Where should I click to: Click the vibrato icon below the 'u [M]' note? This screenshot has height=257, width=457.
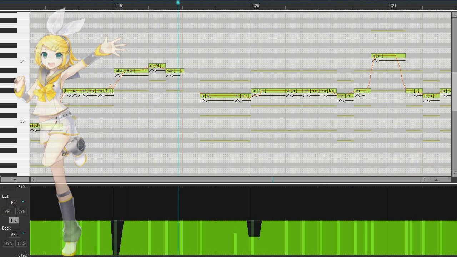click(153, 71)
